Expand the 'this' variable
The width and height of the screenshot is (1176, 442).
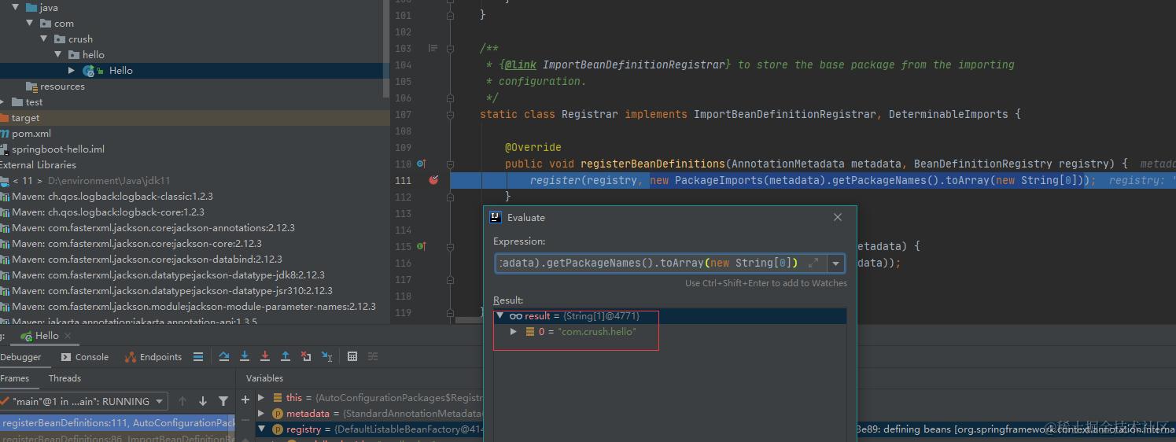263,398
